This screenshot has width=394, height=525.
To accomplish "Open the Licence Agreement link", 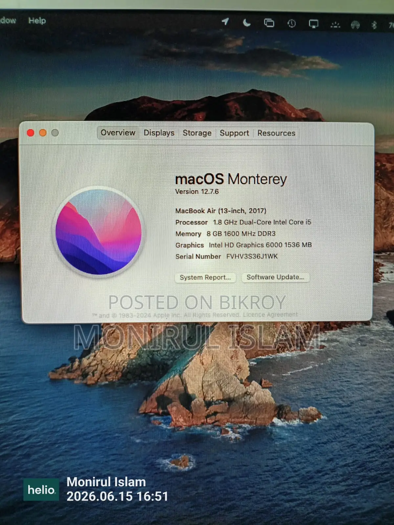I will [x=271, y=315].
